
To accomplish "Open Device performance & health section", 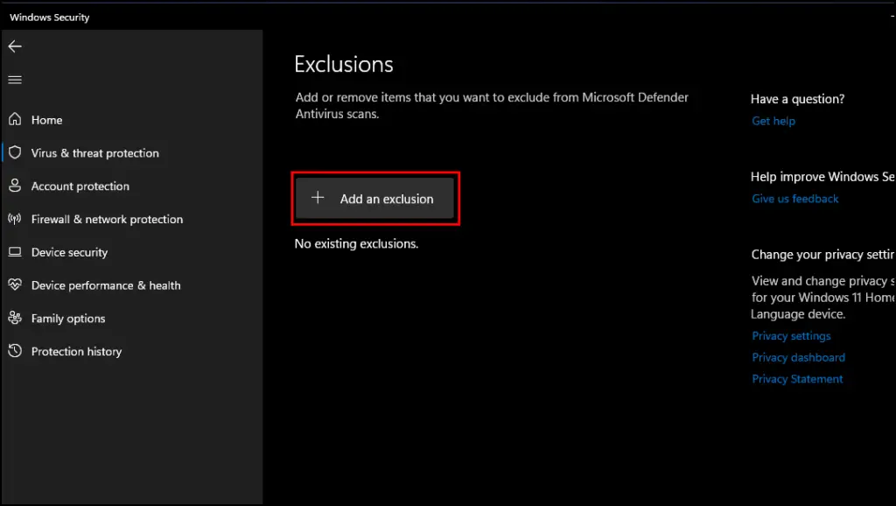I will (106, 286).
